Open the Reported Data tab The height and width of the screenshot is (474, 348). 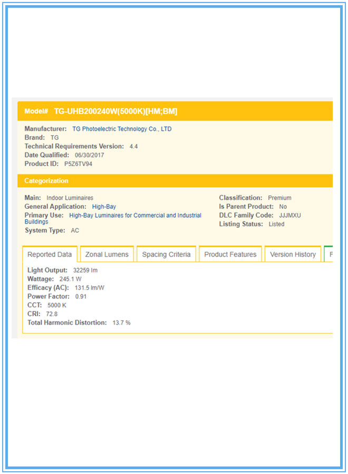tap(50, 254)
